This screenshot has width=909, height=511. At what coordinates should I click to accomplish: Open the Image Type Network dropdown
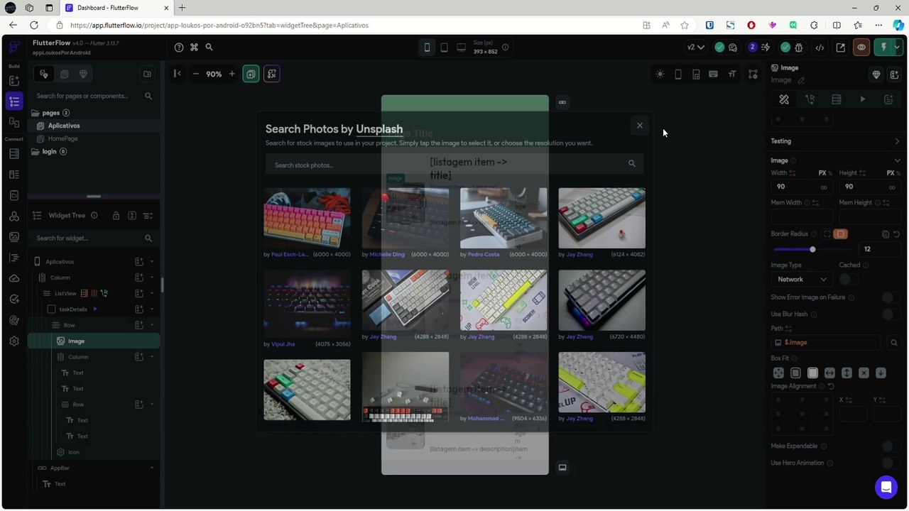click(801, 280)
